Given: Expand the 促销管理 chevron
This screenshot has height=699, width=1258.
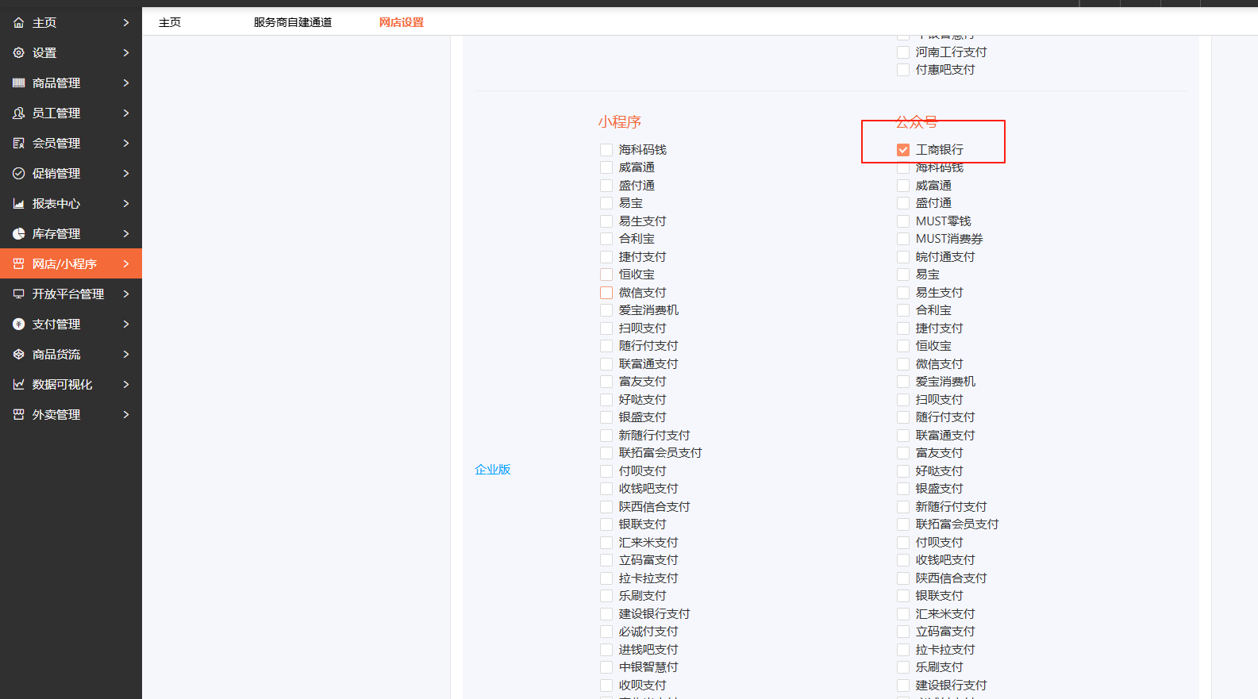Looking at the screenshot, I should pyautogui.click(x=125, y=174).
